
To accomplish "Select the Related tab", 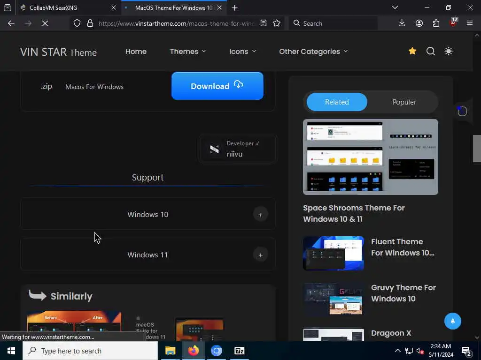I will click(x=337, y=102).
